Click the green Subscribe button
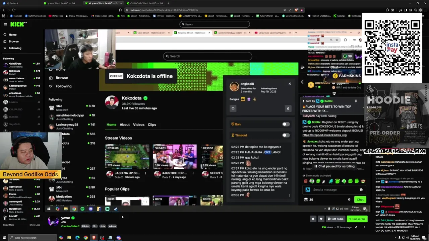Image resolution: width=429 pixels, height=241 pixels. 357,219
